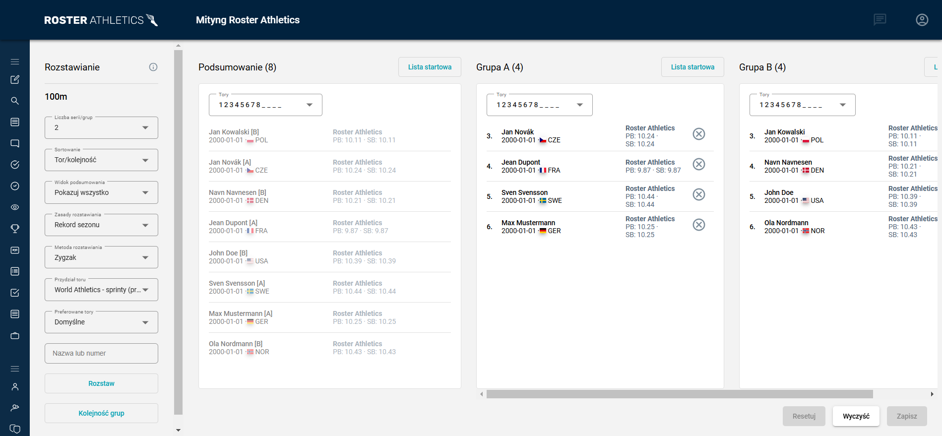Open the hamburger menu at top of sidebar

pos(15,62)
